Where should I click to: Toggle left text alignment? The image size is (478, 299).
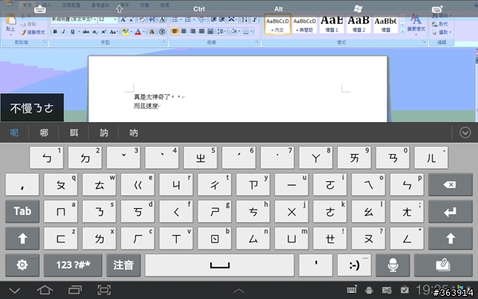(174, 31)
